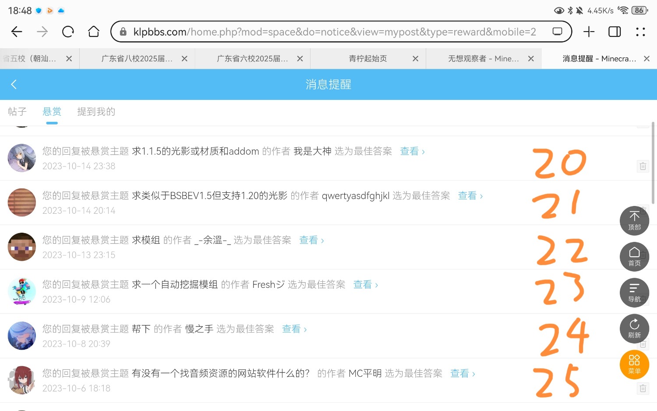Click 查看 for the 音频资源 notice
Viewport: 657px width, 411px height.
463,373
